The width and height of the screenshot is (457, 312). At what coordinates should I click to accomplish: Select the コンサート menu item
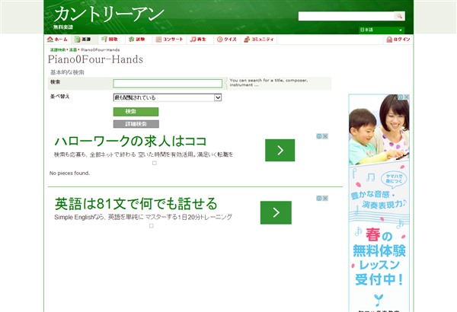[x=169, y=40]
